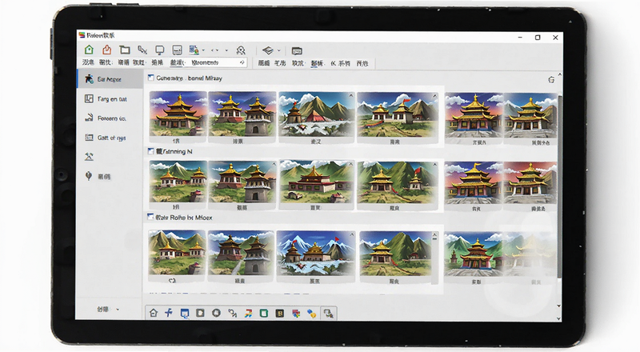This screenshot has height=352, width=640.
Task: Click the orange export arrow icon
Action: pos(106,50)
